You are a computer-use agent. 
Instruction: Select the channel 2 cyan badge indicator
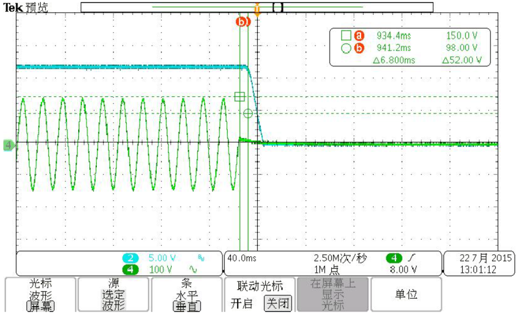130,258
